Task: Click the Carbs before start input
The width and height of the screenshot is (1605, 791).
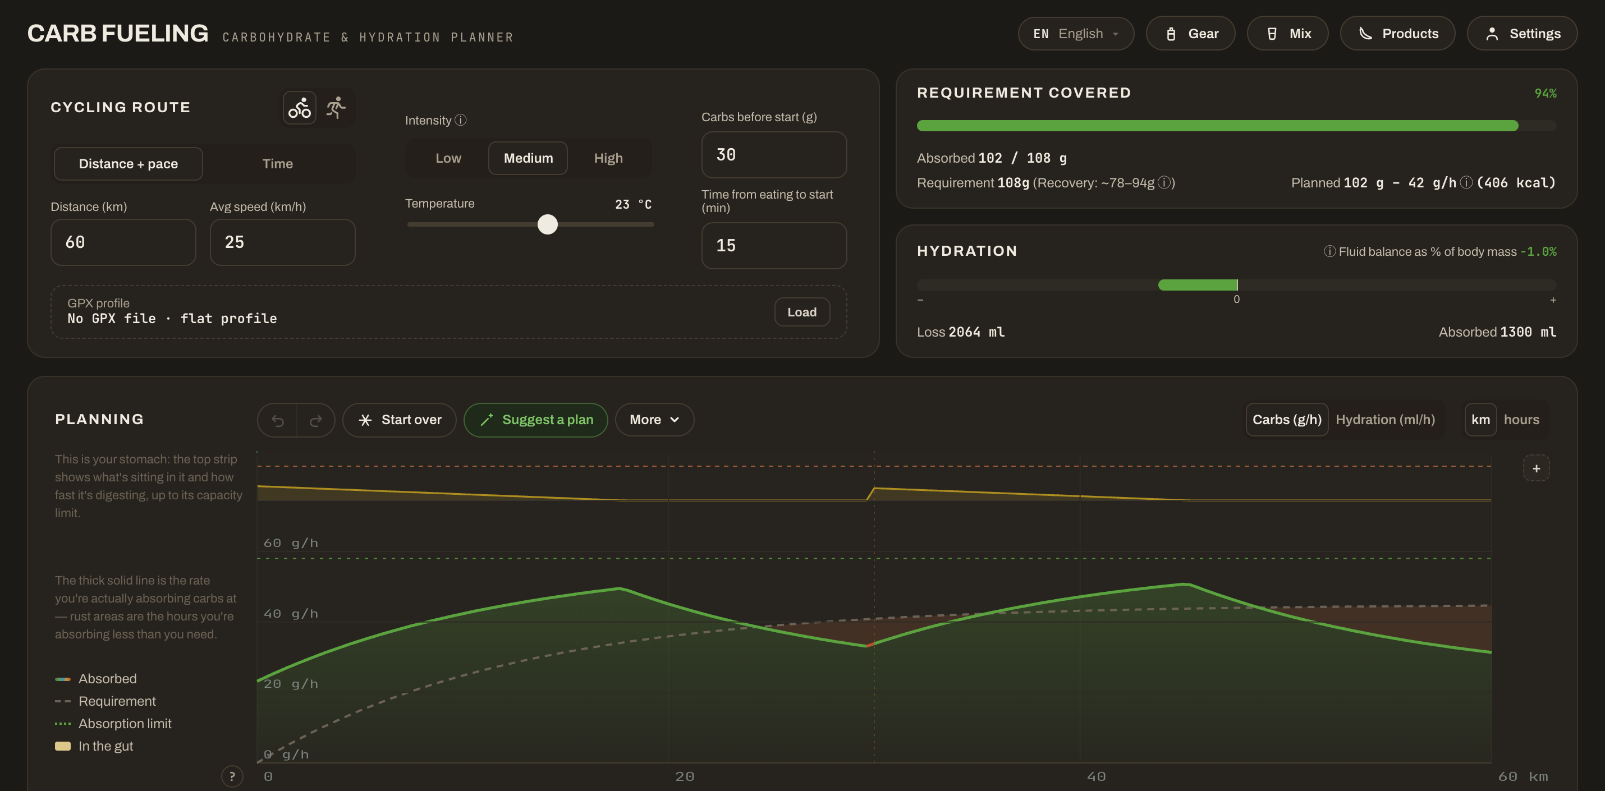Action: pos(774,154)
